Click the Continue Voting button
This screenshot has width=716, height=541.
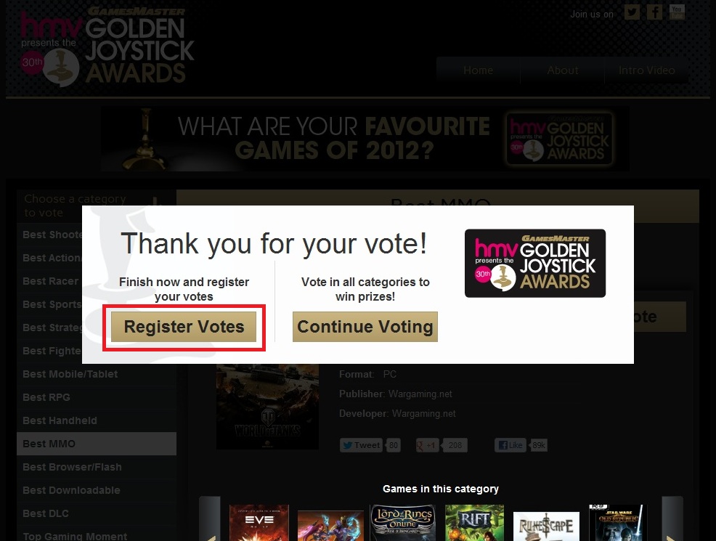tap(365, 327)
